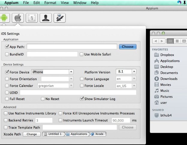This screenshot has height=145, width=187.
Task: Toggle the Force Device checkbox
Action: pos(7,72)
